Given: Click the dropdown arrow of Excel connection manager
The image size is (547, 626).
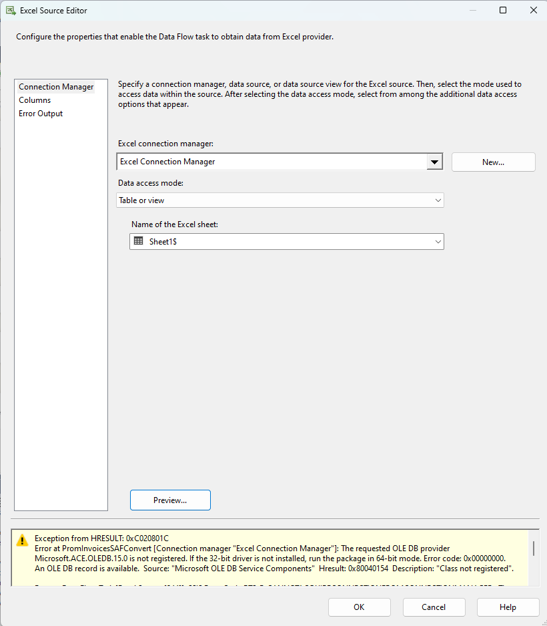Looking at the screenshot, I should [434, 162].
